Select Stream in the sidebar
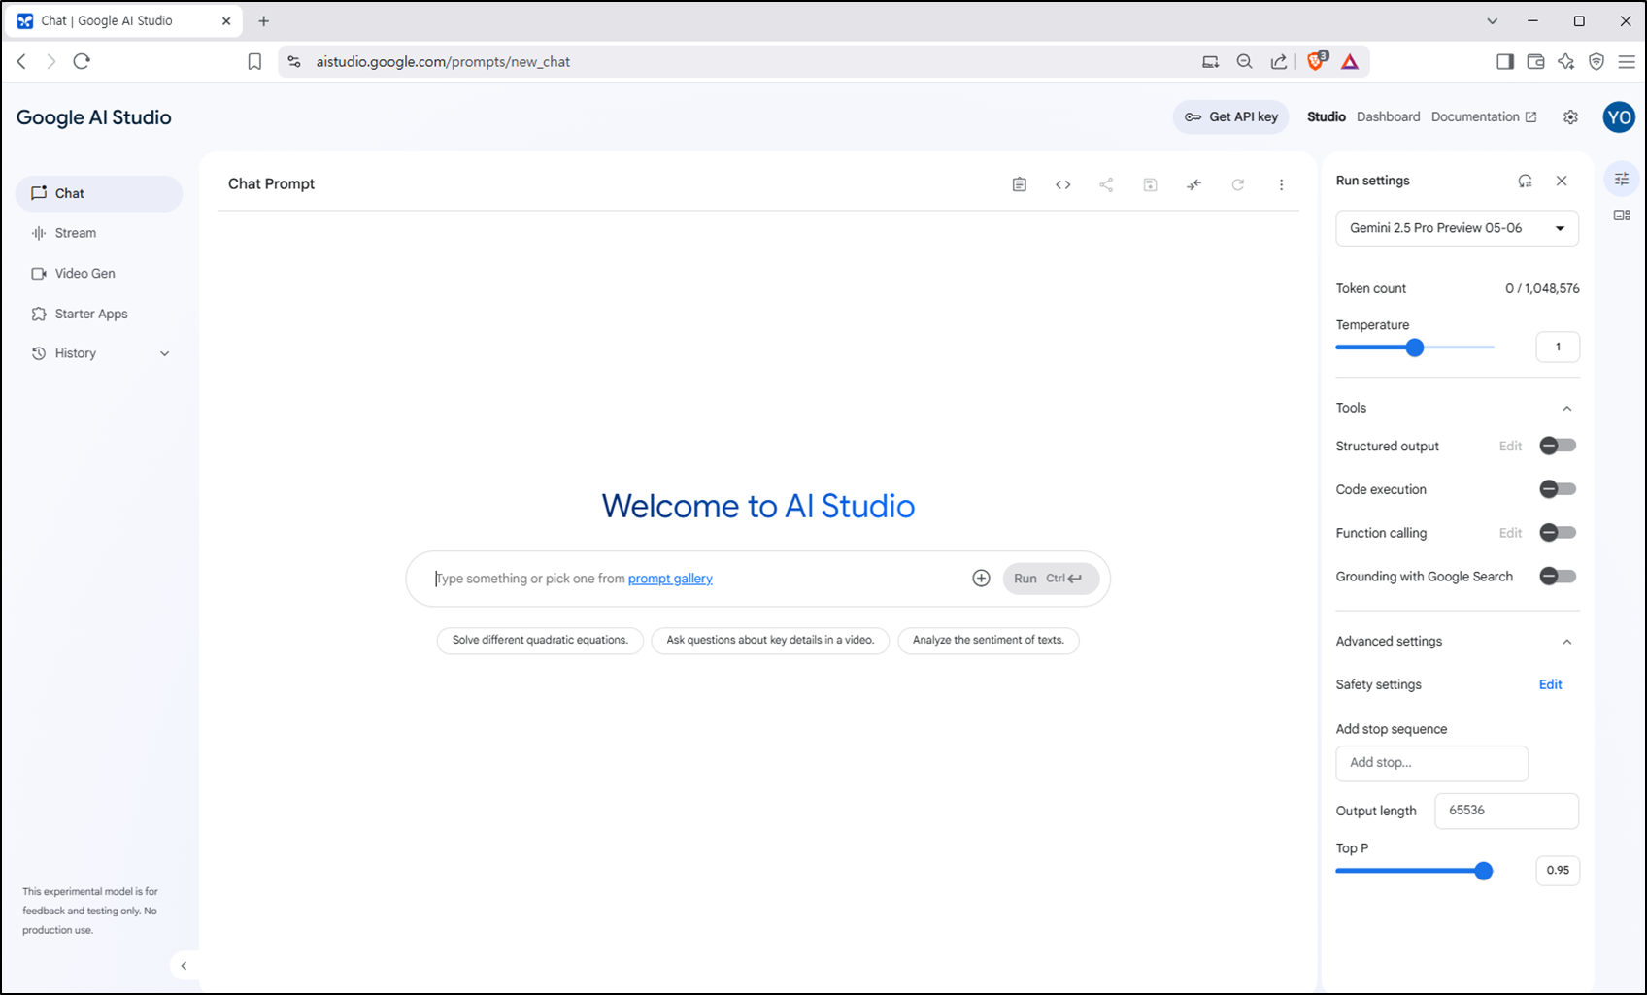The width and height of the screenshot is (1647, 995). (x=99, y=233)
